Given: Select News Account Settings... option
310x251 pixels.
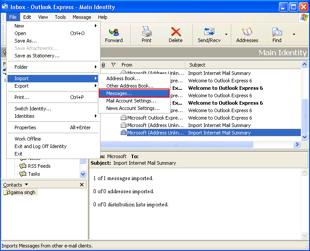Looking at the screenshot, I should pyautogui.click(x=134, y=108).
